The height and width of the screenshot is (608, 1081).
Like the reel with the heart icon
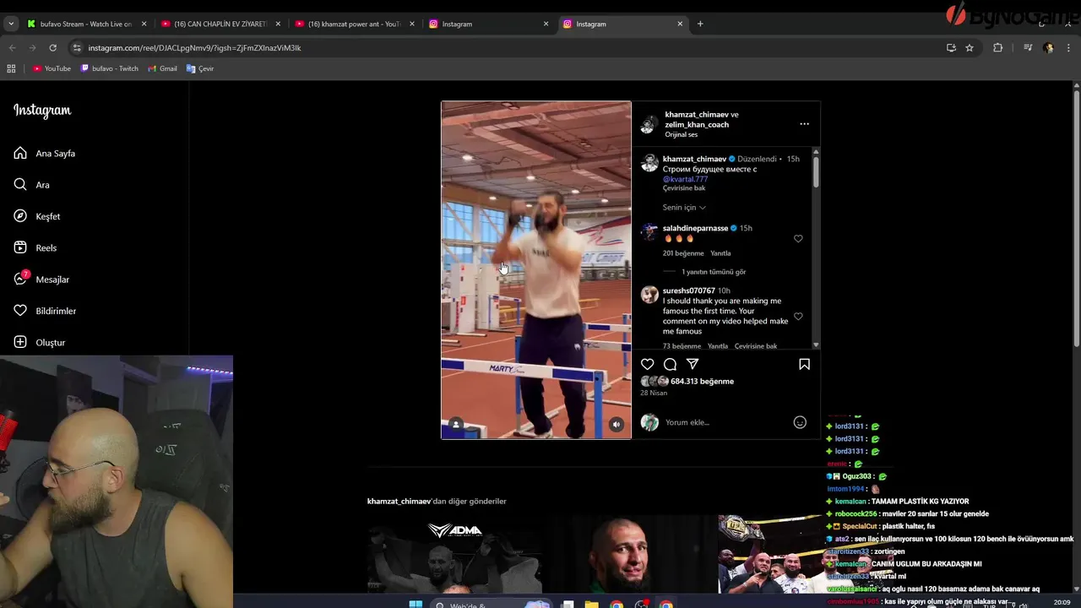[648, 364]
